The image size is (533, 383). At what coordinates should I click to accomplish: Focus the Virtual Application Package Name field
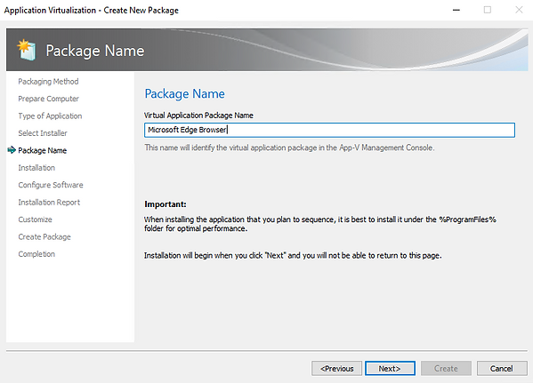point(329,130)
